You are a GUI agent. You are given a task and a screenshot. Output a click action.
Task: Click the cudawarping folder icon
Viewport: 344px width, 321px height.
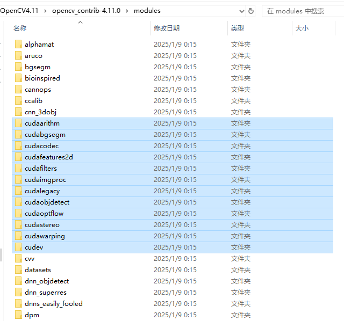(18, 236)
